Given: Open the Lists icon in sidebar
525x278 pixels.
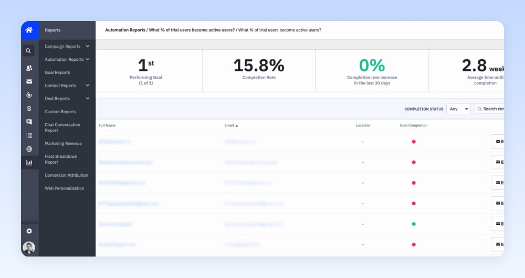Looking at the screenshot, I should 29,135.
